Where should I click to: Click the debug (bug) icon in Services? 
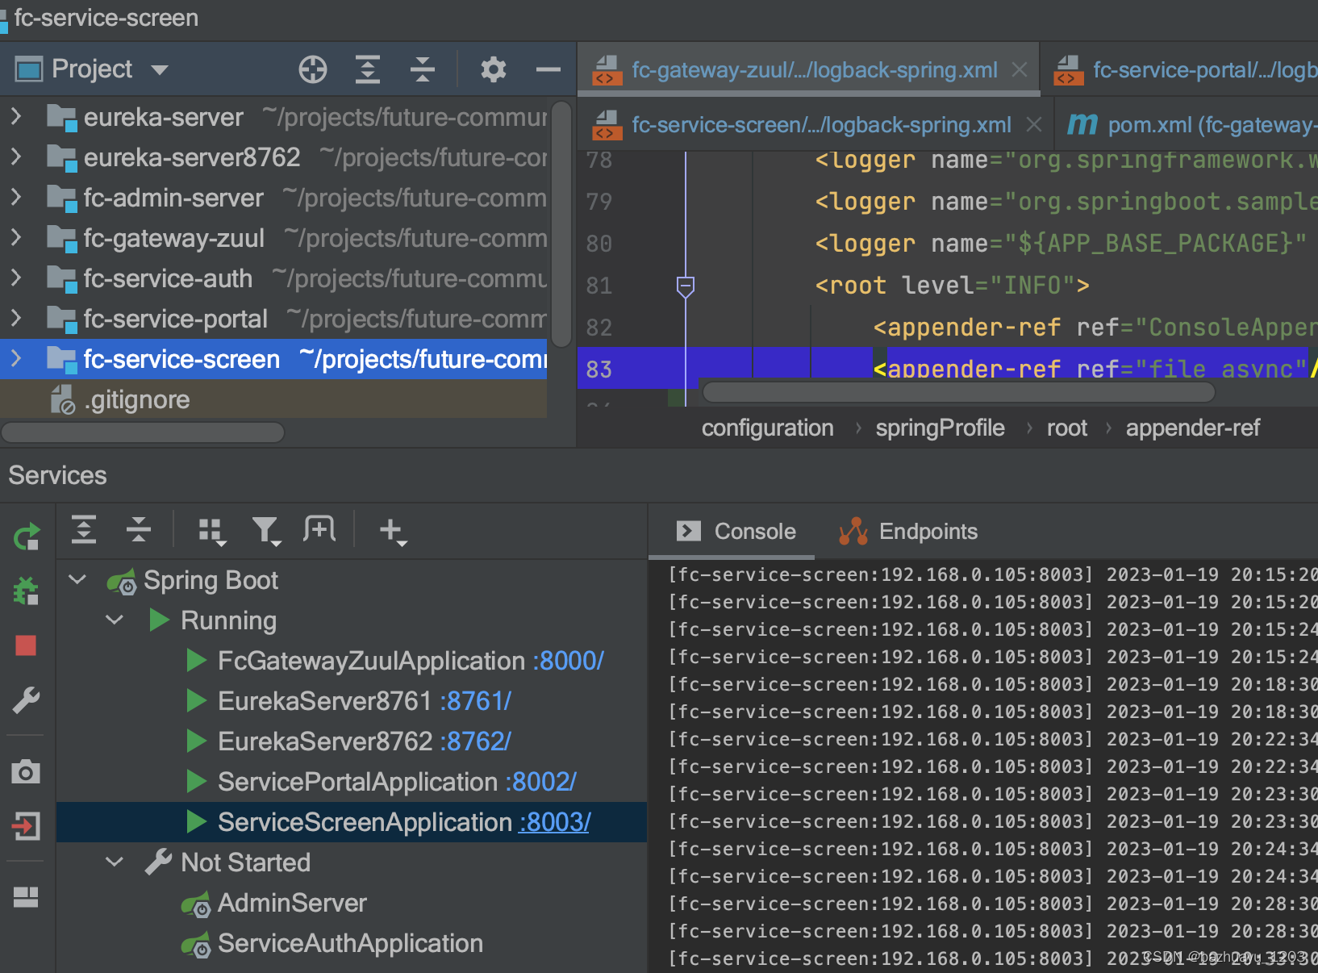27,591
